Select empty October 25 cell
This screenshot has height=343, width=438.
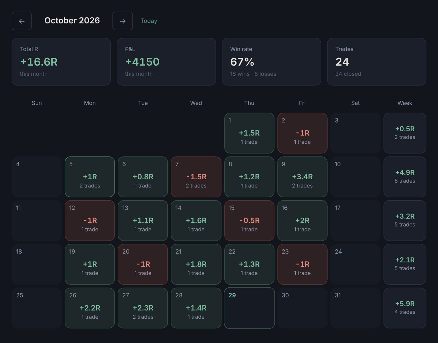coord(37,308)
